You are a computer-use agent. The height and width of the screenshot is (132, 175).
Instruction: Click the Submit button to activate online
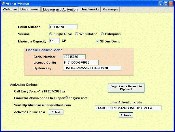click(56, 112)
